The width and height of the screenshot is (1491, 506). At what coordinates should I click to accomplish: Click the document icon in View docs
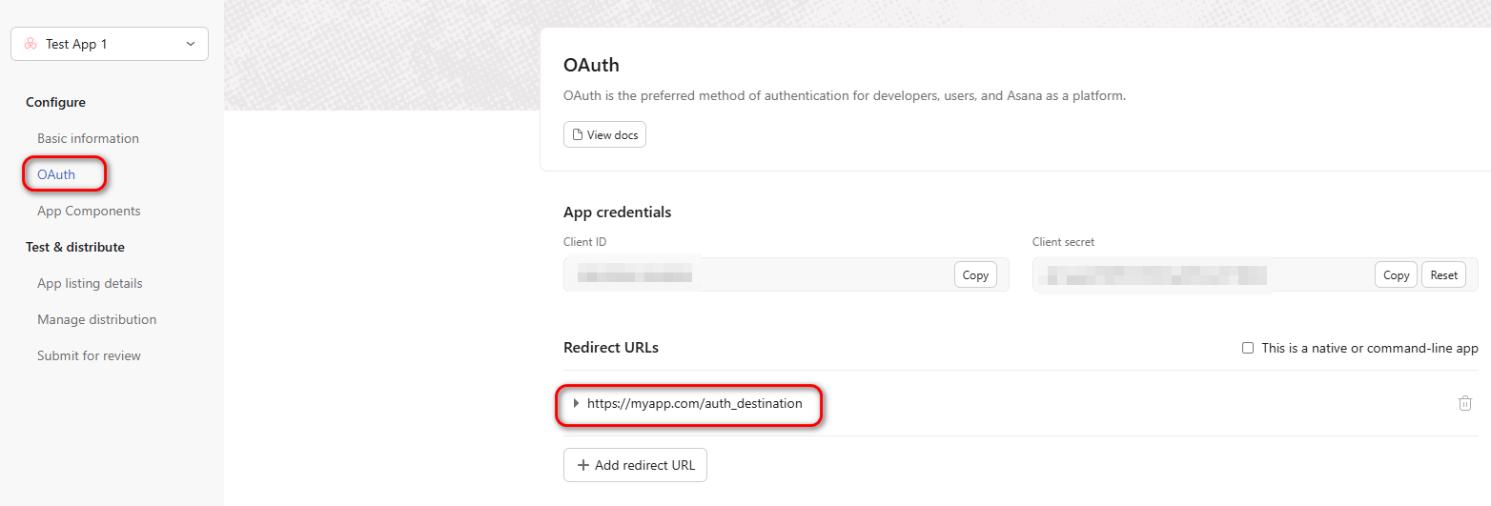tap(577, 135)
